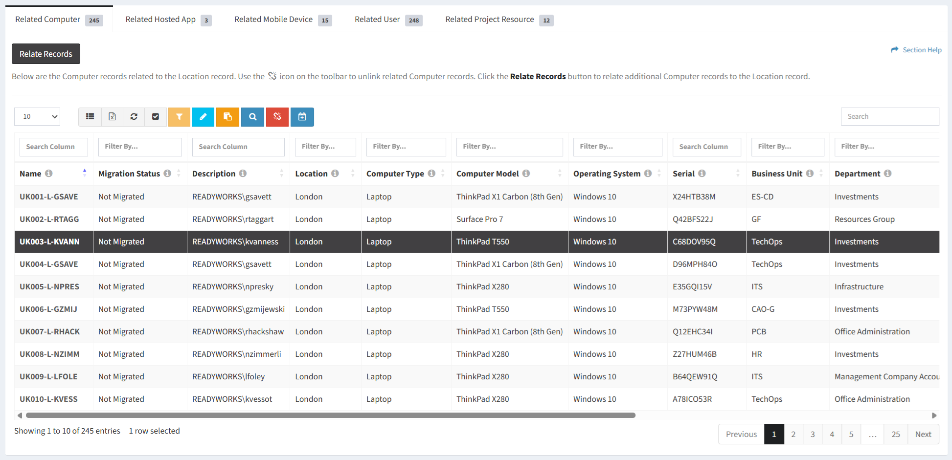Click the calendar-plus schedule icon
The height and width of the screenshot is (460, 952).
point(302,117)
